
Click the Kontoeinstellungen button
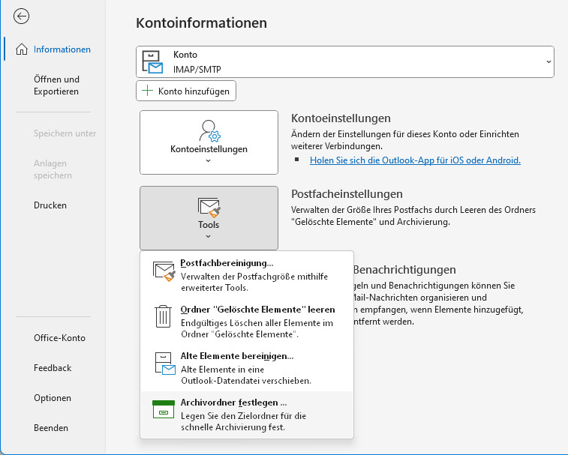pyautogui.click(x=209, y=142)
